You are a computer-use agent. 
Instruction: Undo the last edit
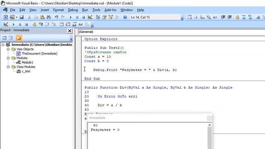click(x=56, y=17)
